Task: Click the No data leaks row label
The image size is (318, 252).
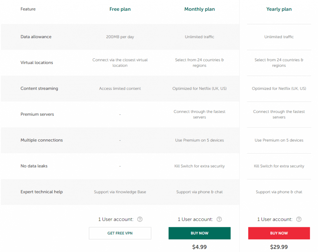Action: (x=34, y=166)
